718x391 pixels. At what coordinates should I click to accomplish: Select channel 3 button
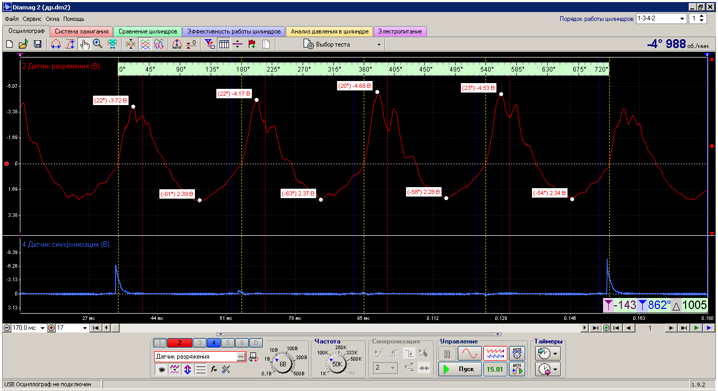click(x=199, y=343)
